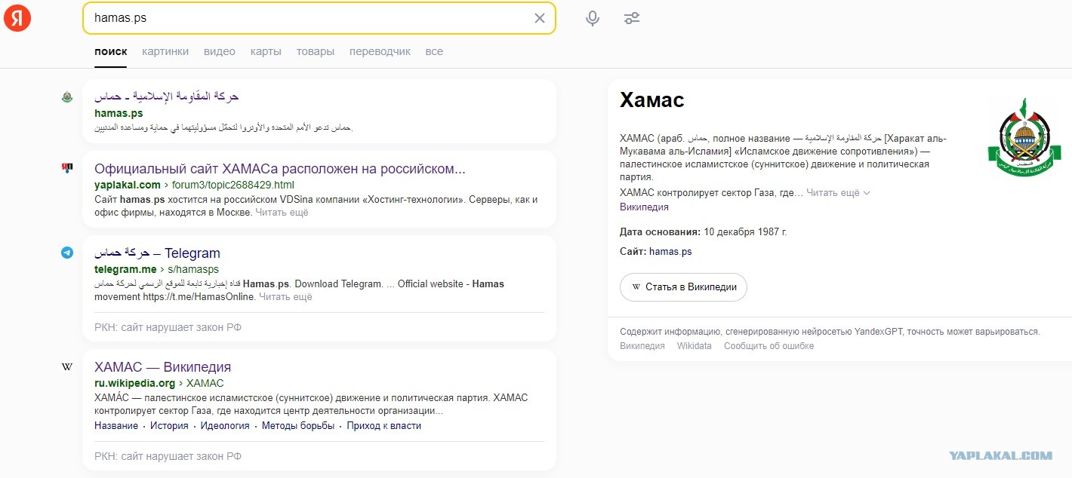
Task: Click the telegram.me domain link
Action: click(x=125, y=269)
